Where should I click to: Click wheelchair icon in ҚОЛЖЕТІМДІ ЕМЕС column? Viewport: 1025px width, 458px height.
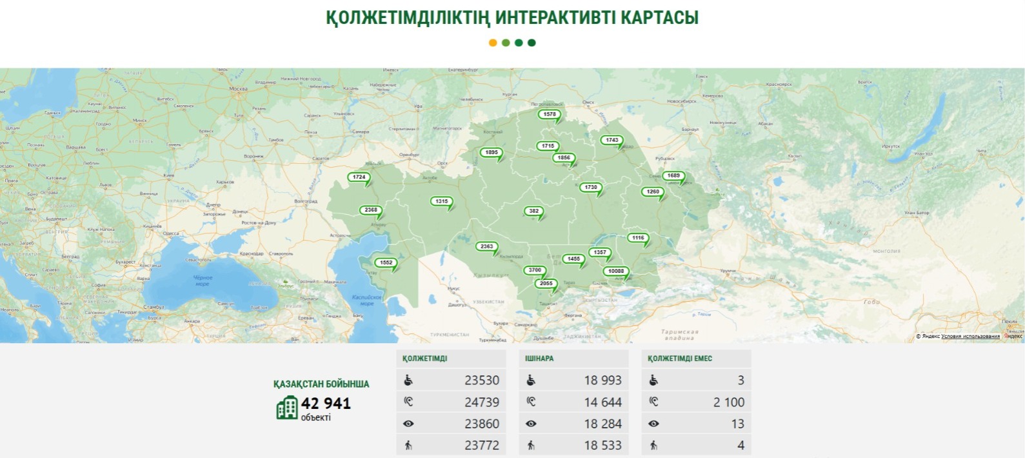[x=653, y=381]
